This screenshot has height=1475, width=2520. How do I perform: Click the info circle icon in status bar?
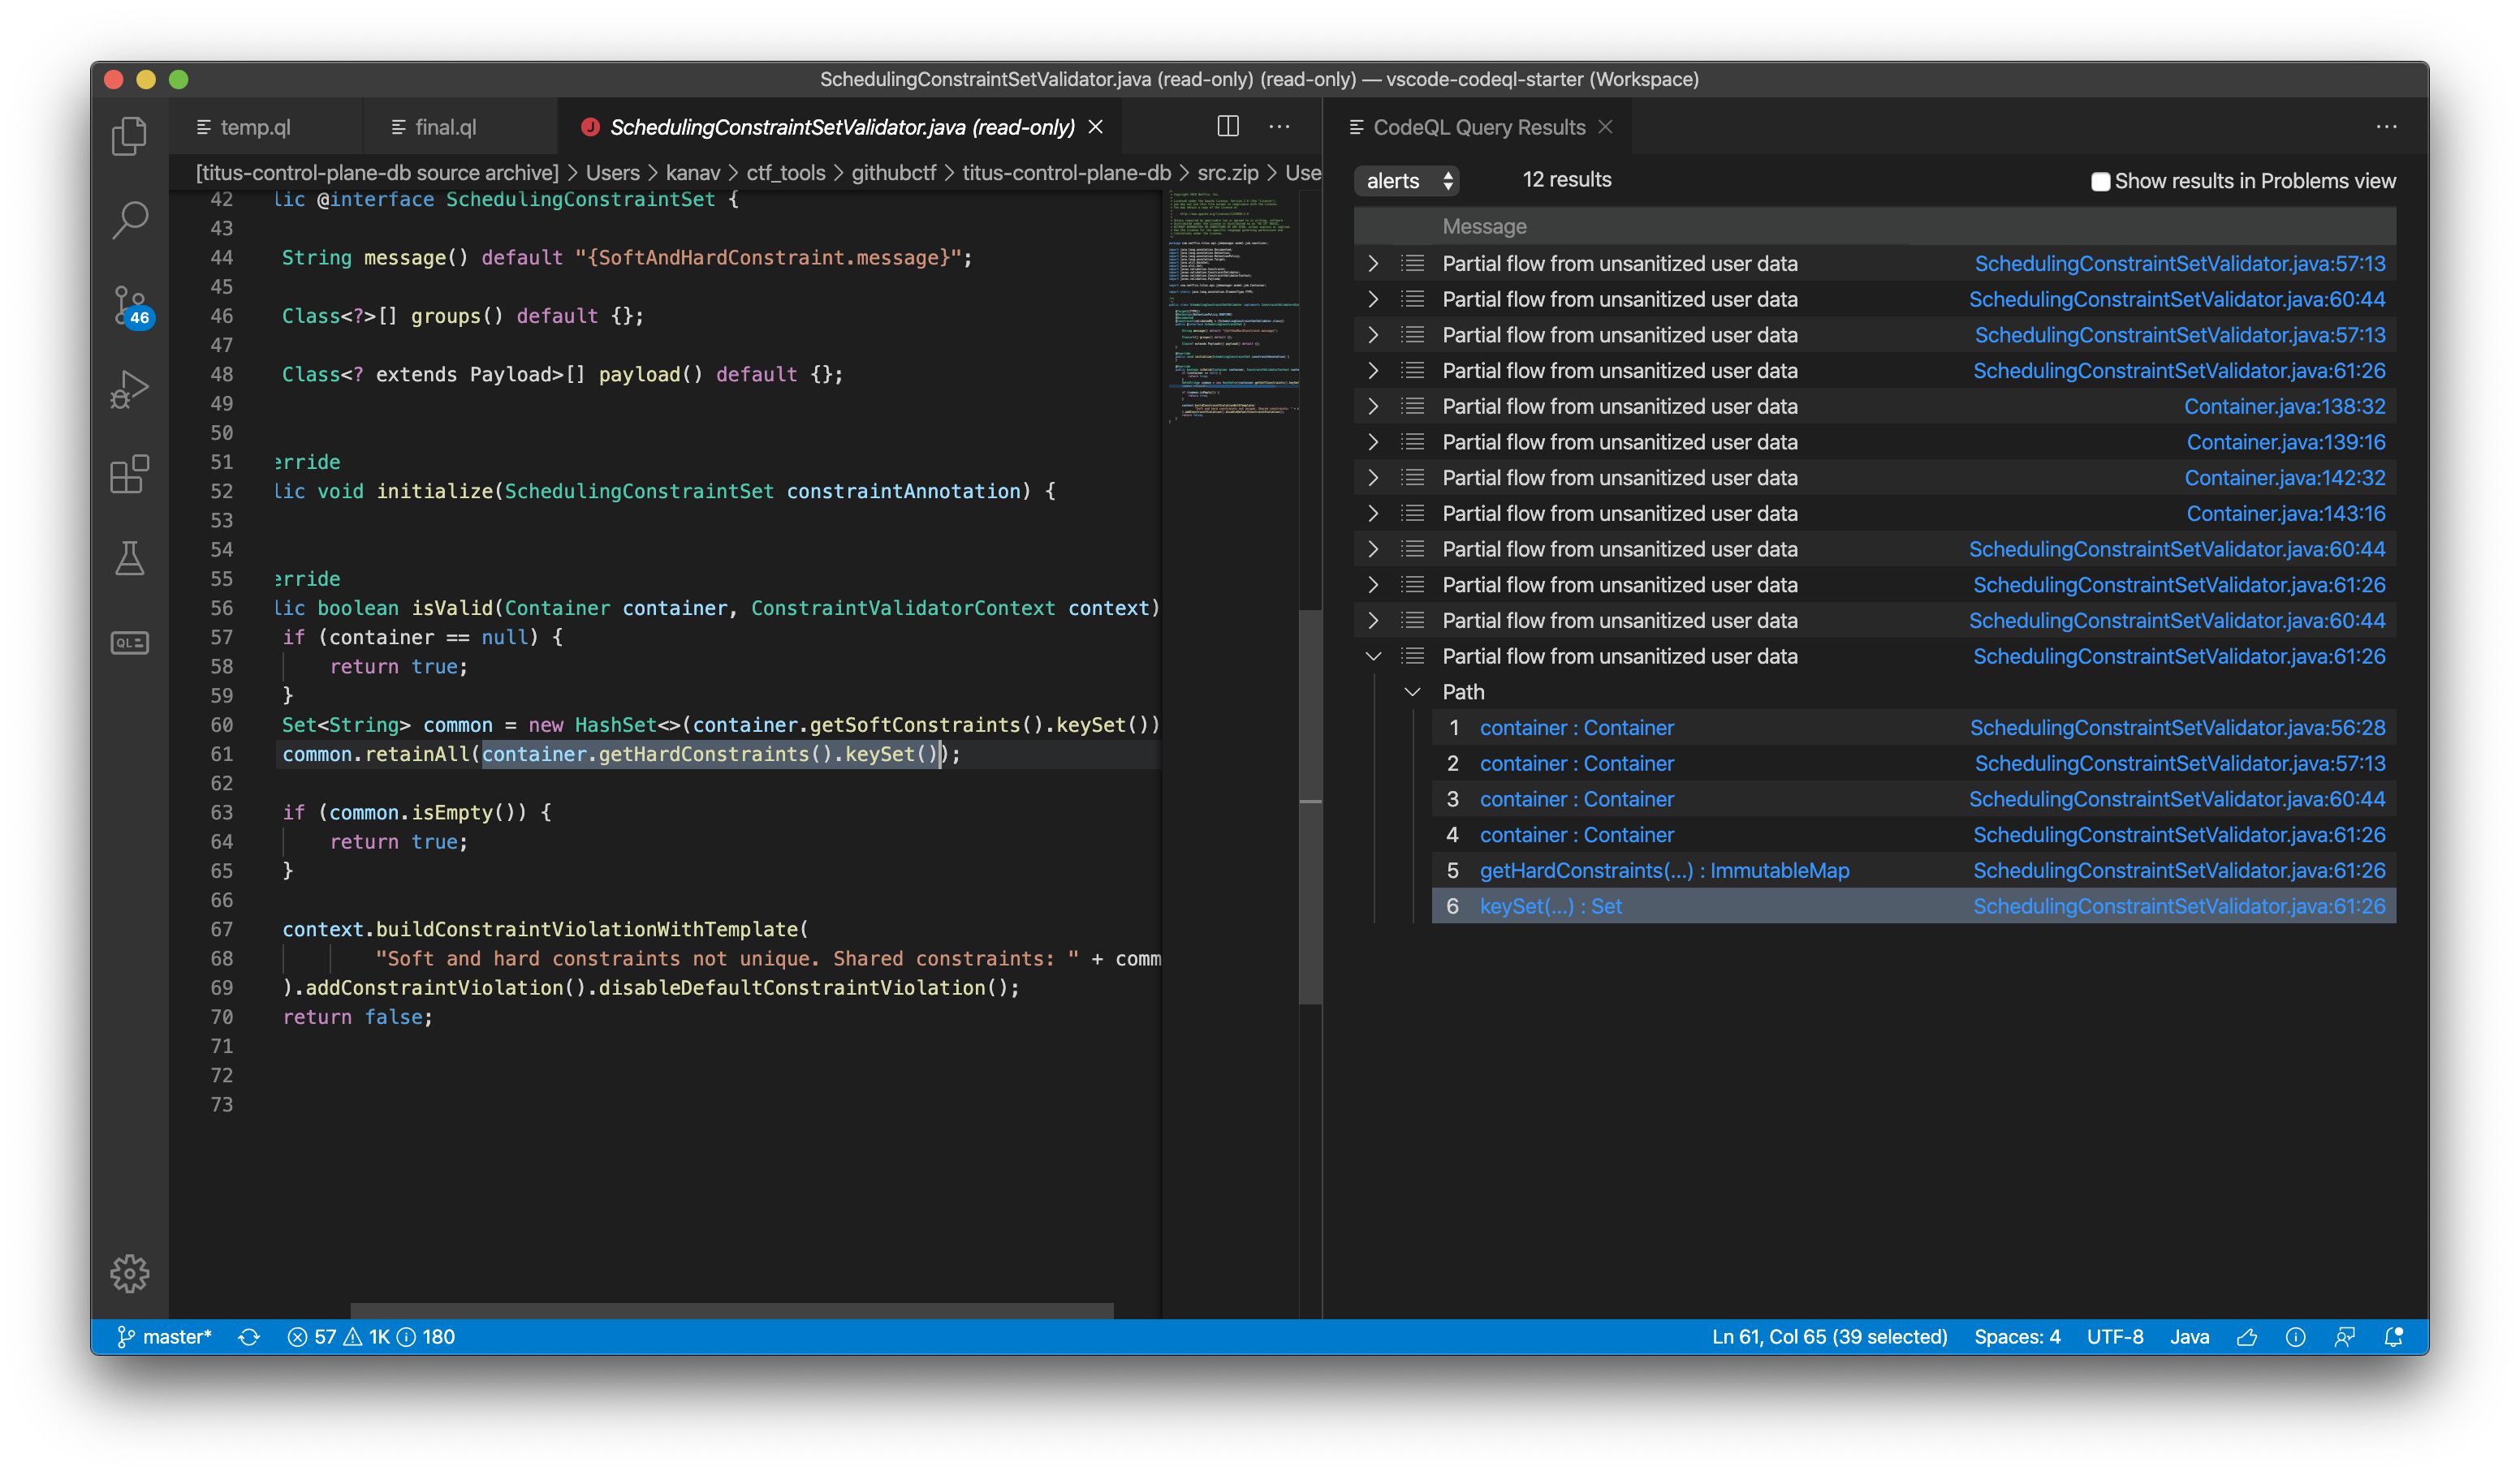[x=2295, y=1337]
